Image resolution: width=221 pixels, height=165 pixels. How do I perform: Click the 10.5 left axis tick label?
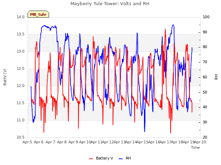tap(20, 137)
